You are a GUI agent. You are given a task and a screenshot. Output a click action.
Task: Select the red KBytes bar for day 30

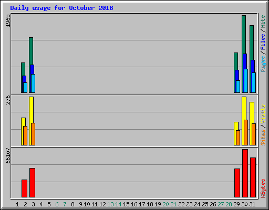(245, 173)
